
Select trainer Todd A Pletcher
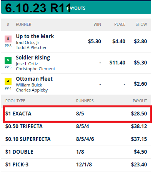tap(31, 47)
